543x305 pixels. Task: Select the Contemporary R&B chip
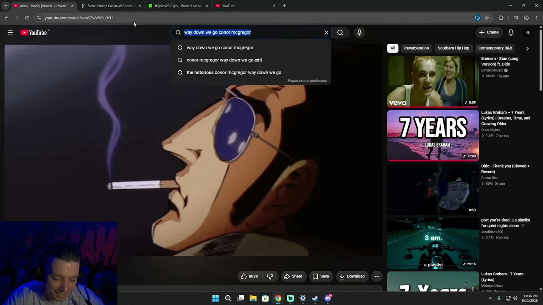495,48
